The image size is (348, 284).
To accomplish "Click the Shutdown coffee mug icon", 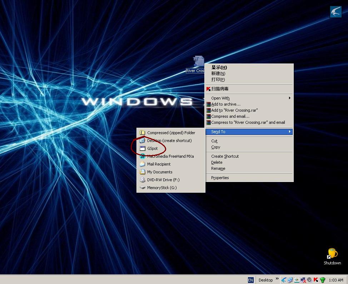I will tap(332, 254).
